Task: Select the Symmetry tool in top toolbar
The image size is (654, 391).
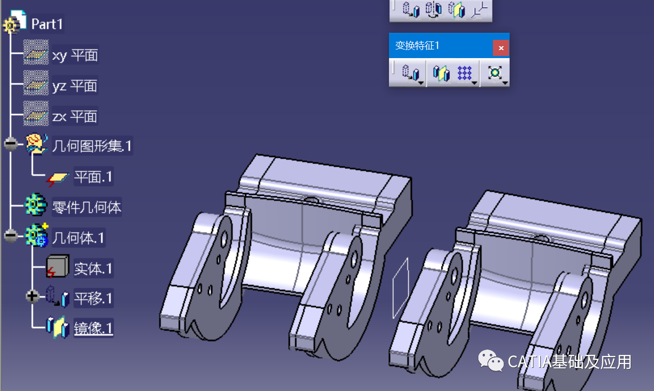Action: (456, 10)
